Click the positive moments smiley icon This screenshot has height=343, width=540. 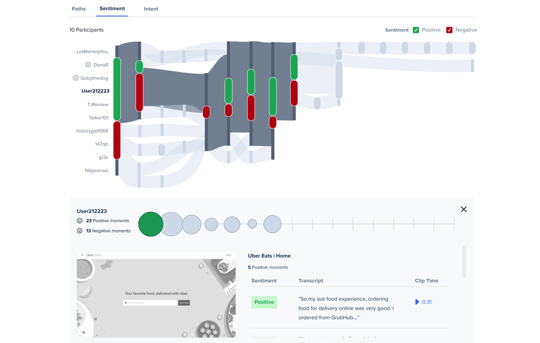point(79,221)
